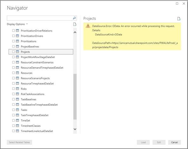Viewport: 188px width, 149px height.
Task: Click the table list scrollbar thumb
Action: coord(75,97)
